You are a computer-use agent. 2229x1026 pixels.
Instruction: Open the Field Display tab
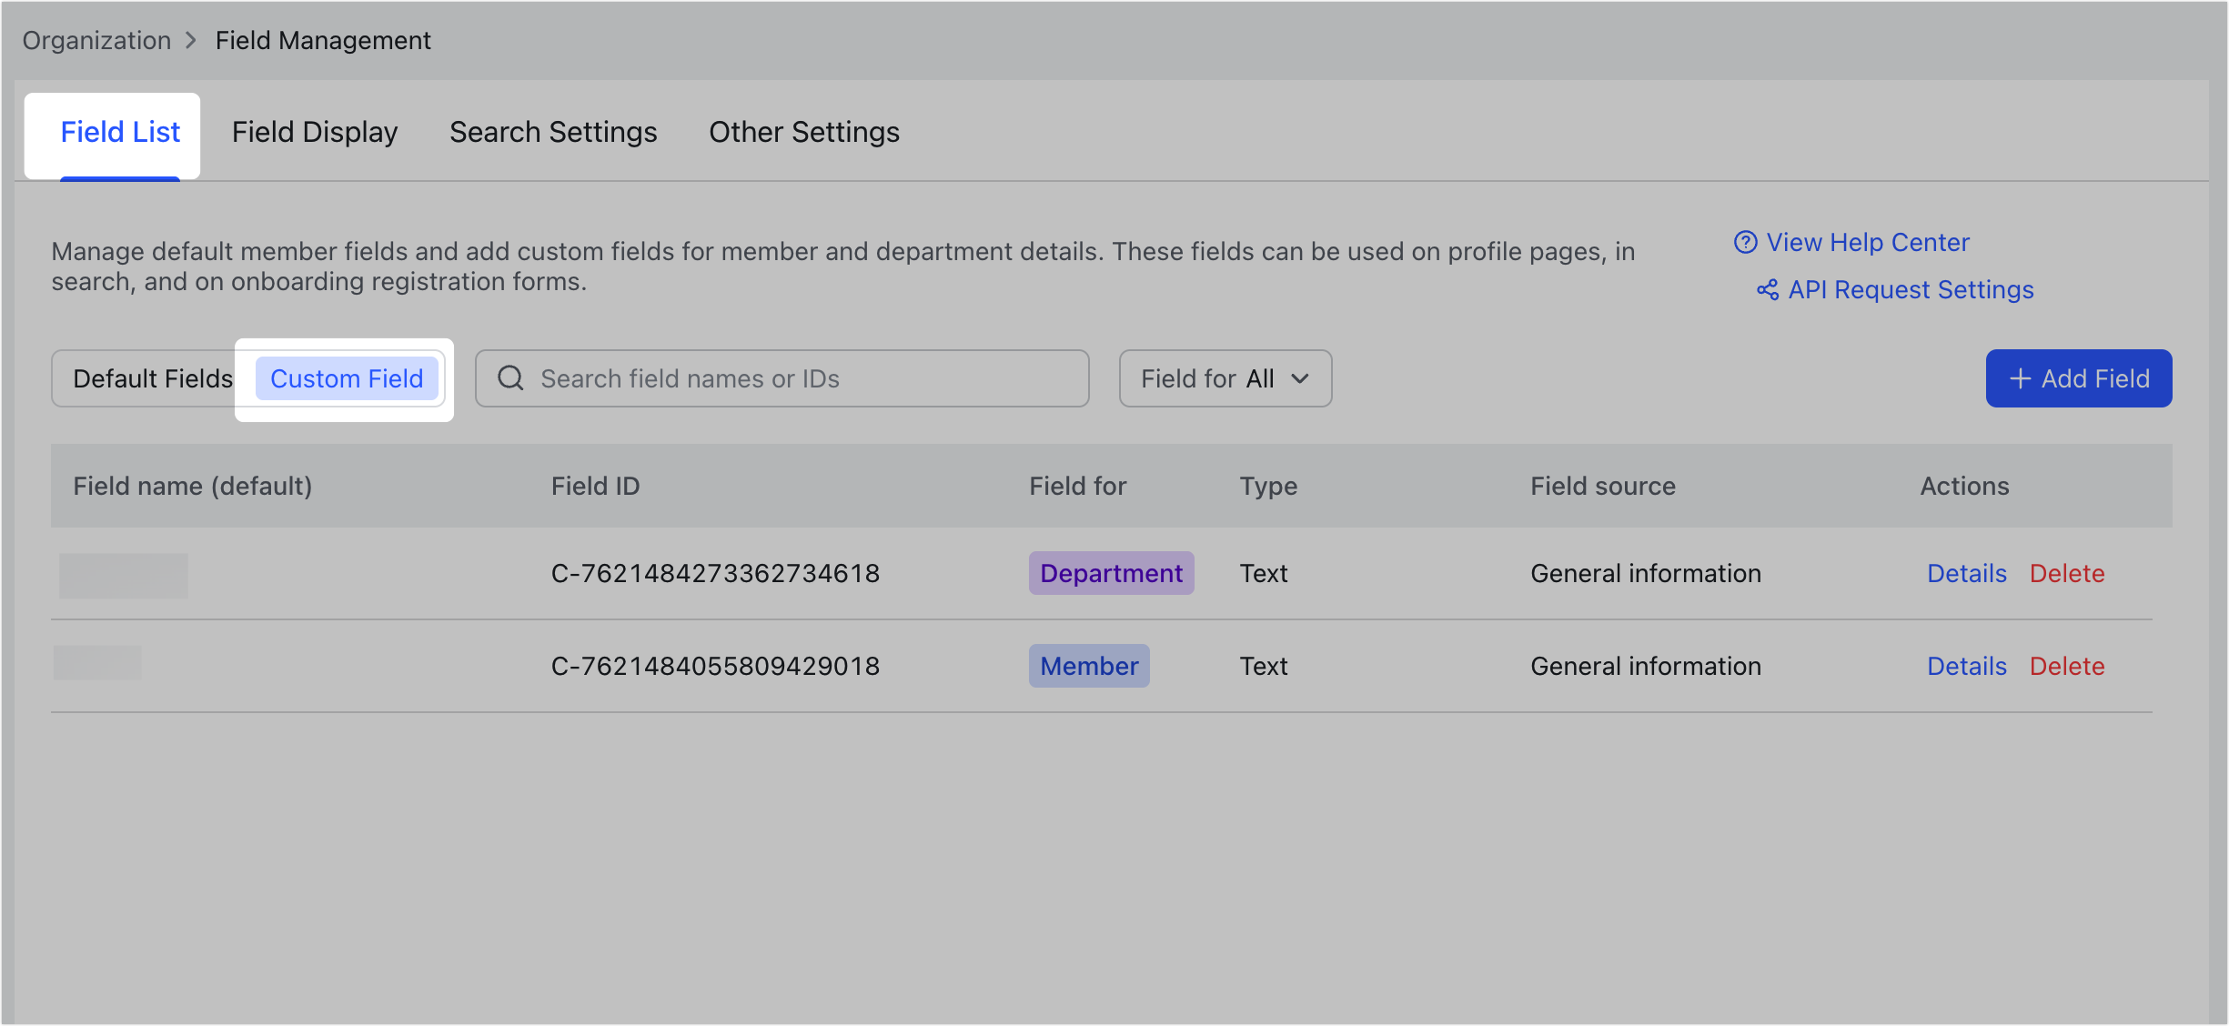click(315, 133)
